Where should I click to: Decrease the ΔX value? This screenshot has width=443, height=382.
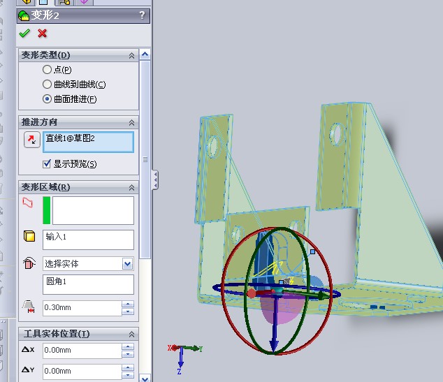(x=128, y=354)
